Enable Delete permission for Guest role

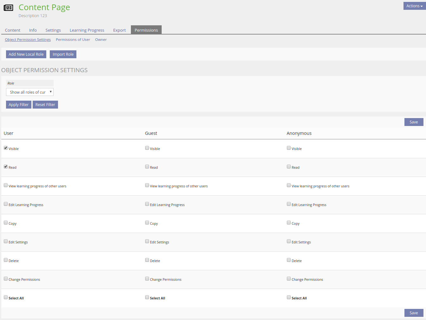click(x=147, y=260)
